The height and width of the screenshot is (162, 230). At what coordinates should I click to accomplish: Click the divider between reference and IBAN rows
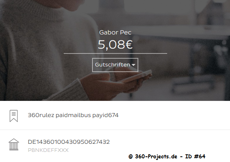(x=115, y=130)
